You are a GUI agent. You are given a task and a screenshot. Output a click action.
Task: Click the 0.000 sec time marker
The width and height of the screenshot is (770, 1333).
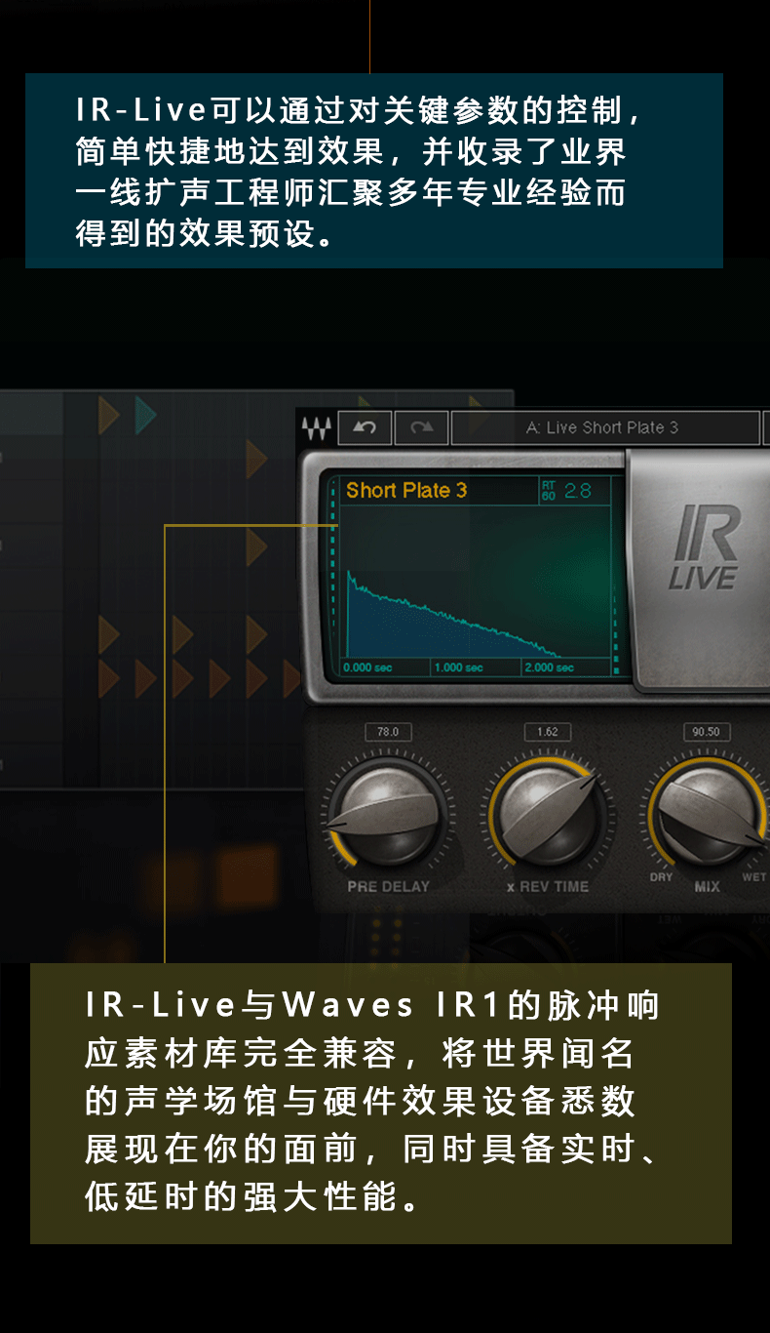369,667
